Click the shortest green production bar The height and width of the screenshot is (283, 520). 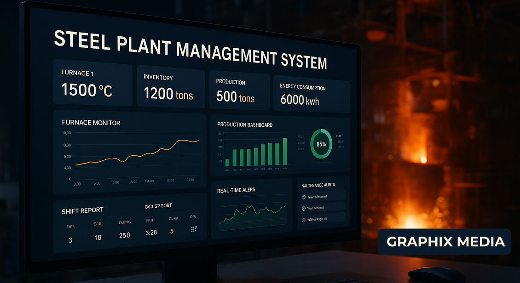point(227,162)
